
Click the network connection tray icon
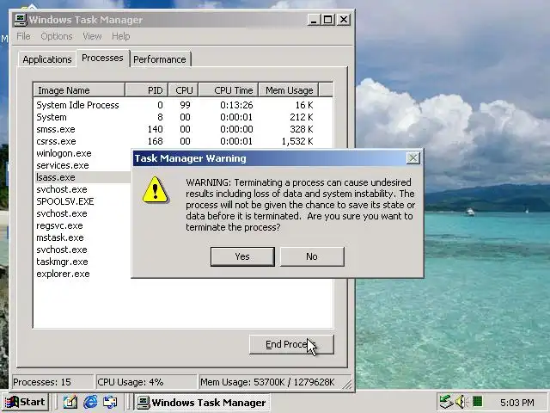[447, 402]
